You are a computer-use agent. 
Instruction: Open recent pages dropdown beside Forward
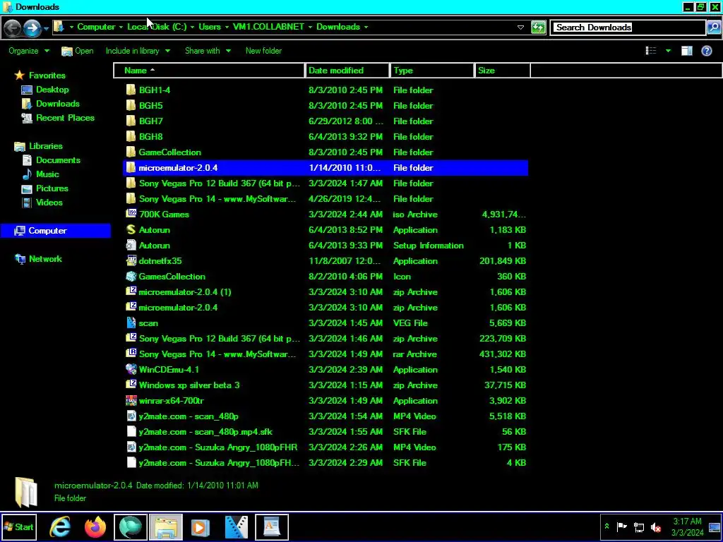(46, 29)
